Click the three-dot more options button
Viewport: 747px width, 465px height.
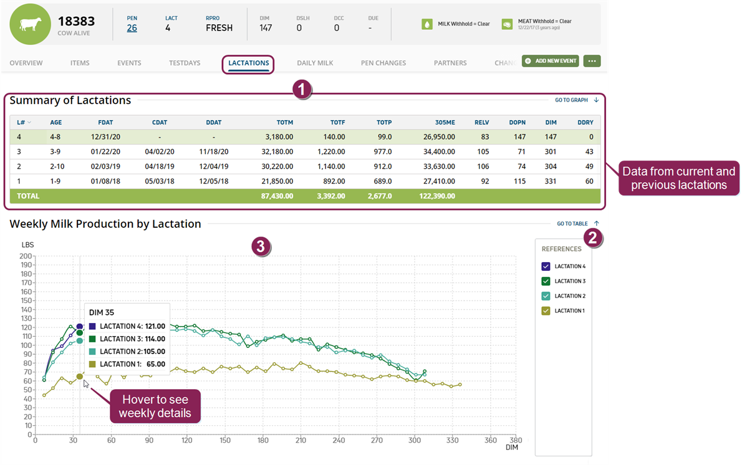click(x=592, y=61)
